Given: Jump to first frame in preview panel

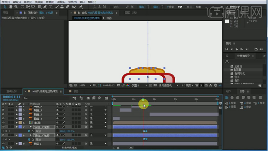Looking at the screenshot, I should (x=227, y=49).
